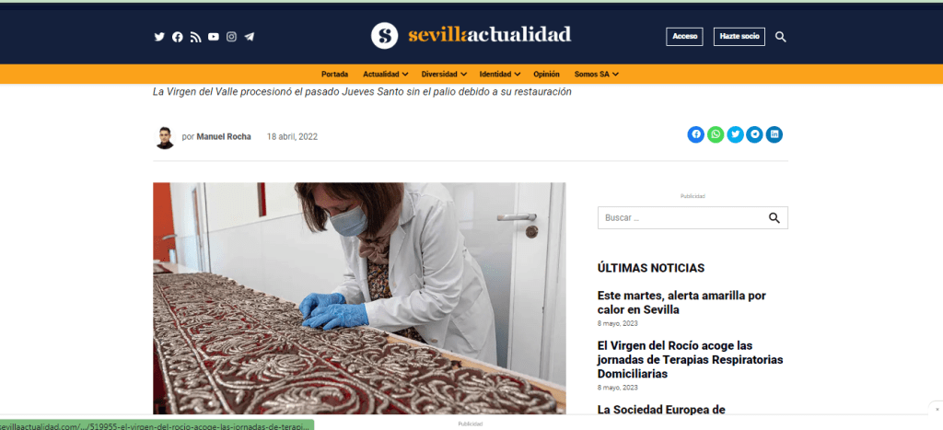Click the Acceso button

(x=684, y=37)
